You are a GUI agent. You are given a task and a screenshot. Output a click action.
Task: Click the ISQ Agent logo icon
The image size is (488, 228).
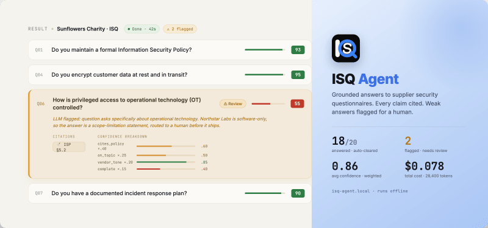346,48
